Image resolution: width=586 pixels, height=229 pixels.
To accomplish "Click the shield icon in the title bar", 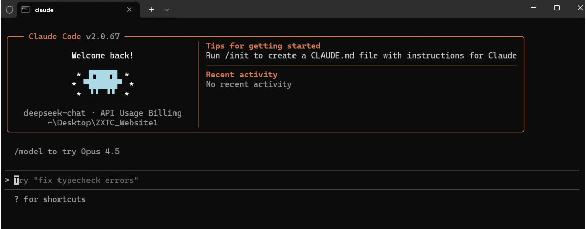I will point(9,9).
